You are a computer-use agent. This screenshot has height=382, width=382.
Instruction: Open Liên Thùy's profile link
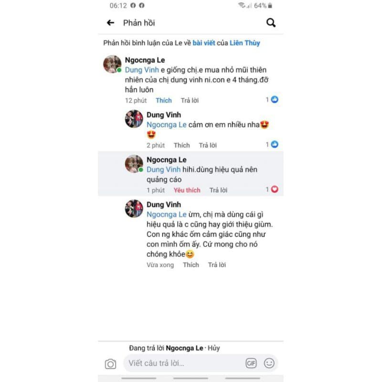tap(245, 43)
